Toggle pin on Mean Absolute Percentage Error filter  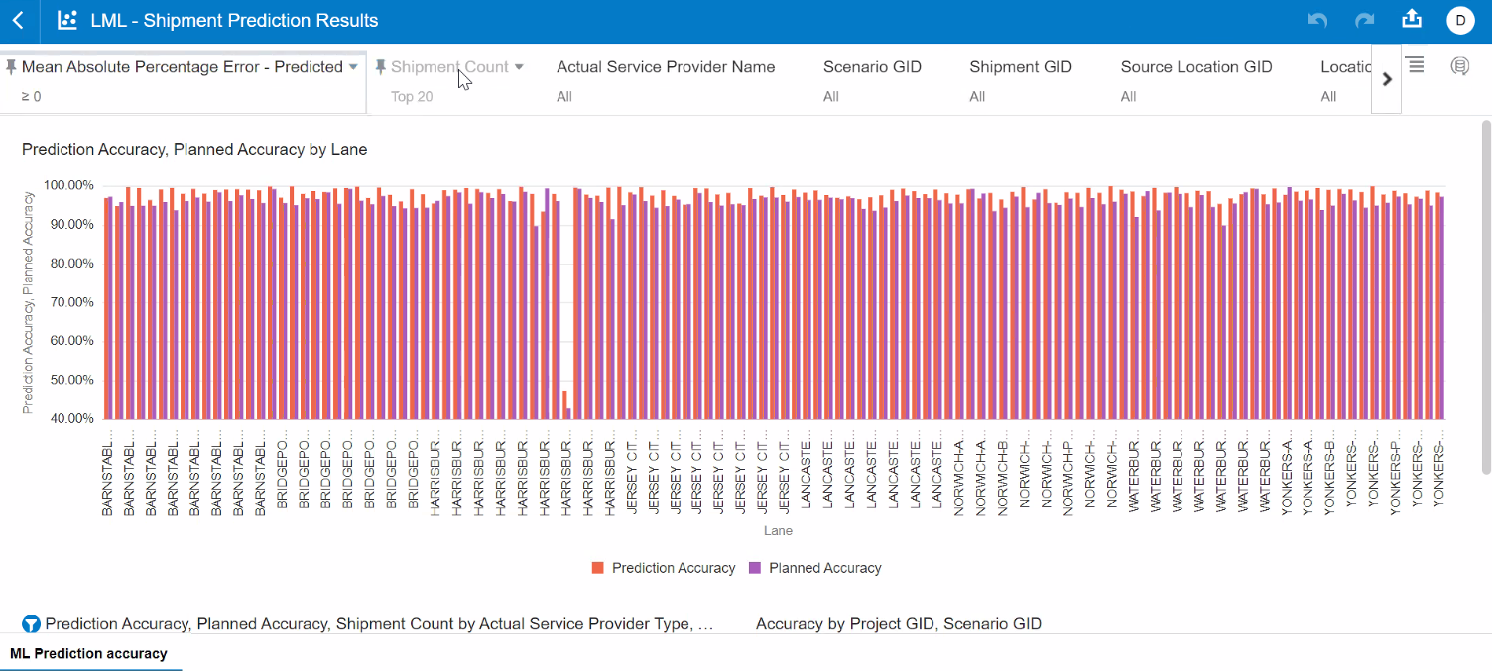11,67
